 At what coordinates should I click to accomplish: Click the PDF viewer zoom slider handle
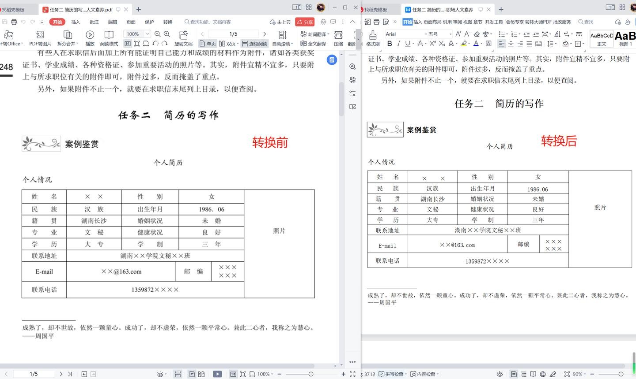point(311,374)
